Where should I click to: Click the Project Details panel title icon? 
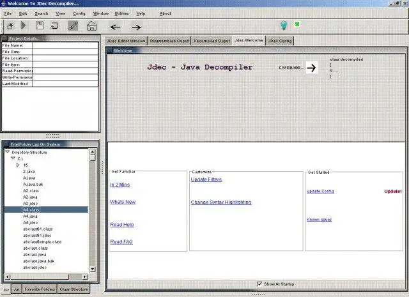[x=4, y=38]
